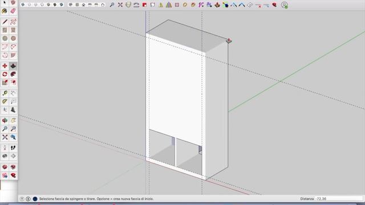
Task: Pick the Zoom Window tool
Action: [x=13, y=129]
